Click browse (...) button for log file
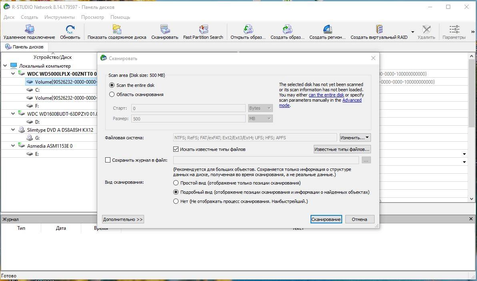477x281 pixels. coord(366,160)
